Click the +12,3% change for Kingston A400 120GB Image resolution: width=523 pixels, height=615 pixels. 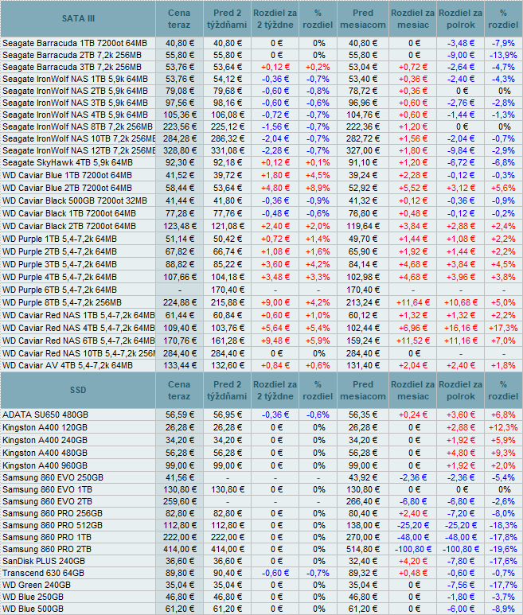[x=503, y=427]
